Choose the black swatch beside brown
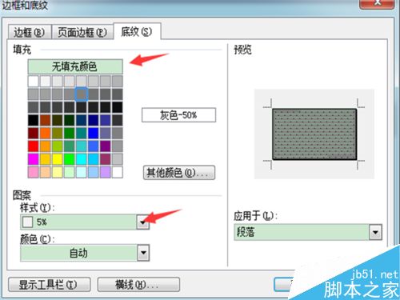 click(34, 120)
